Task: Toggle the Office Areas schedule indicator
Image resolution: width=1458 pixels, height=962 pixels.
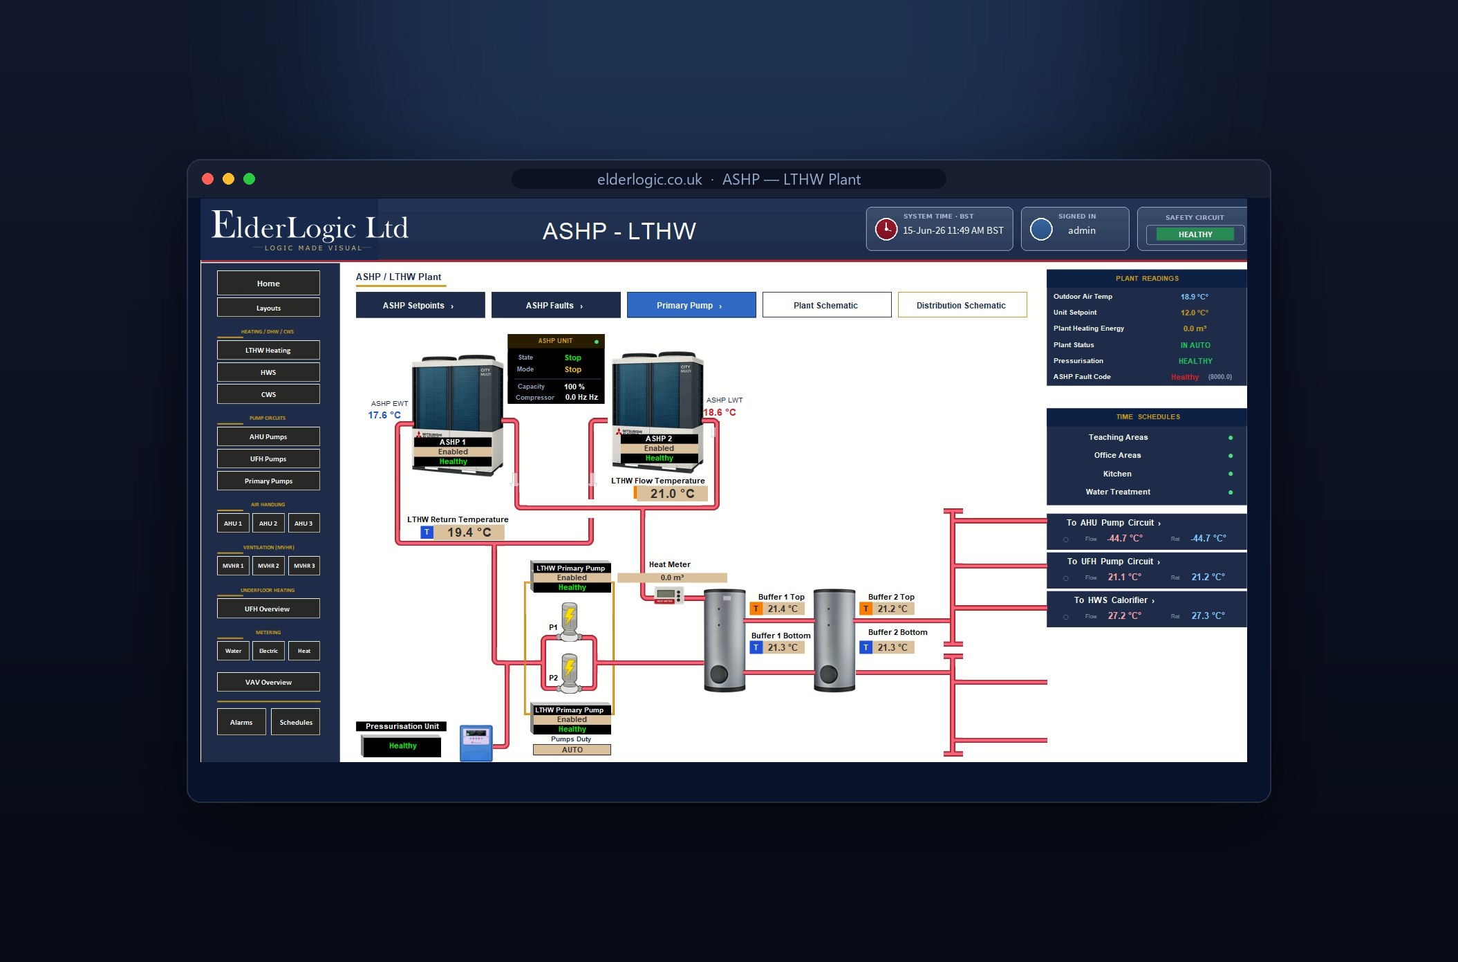Action: click(1231, 456)
